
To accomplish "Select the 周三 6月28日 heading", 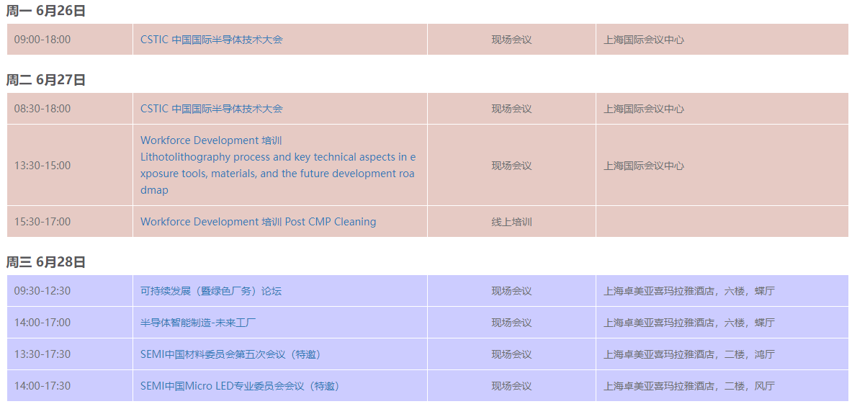I will pos(45,262).
